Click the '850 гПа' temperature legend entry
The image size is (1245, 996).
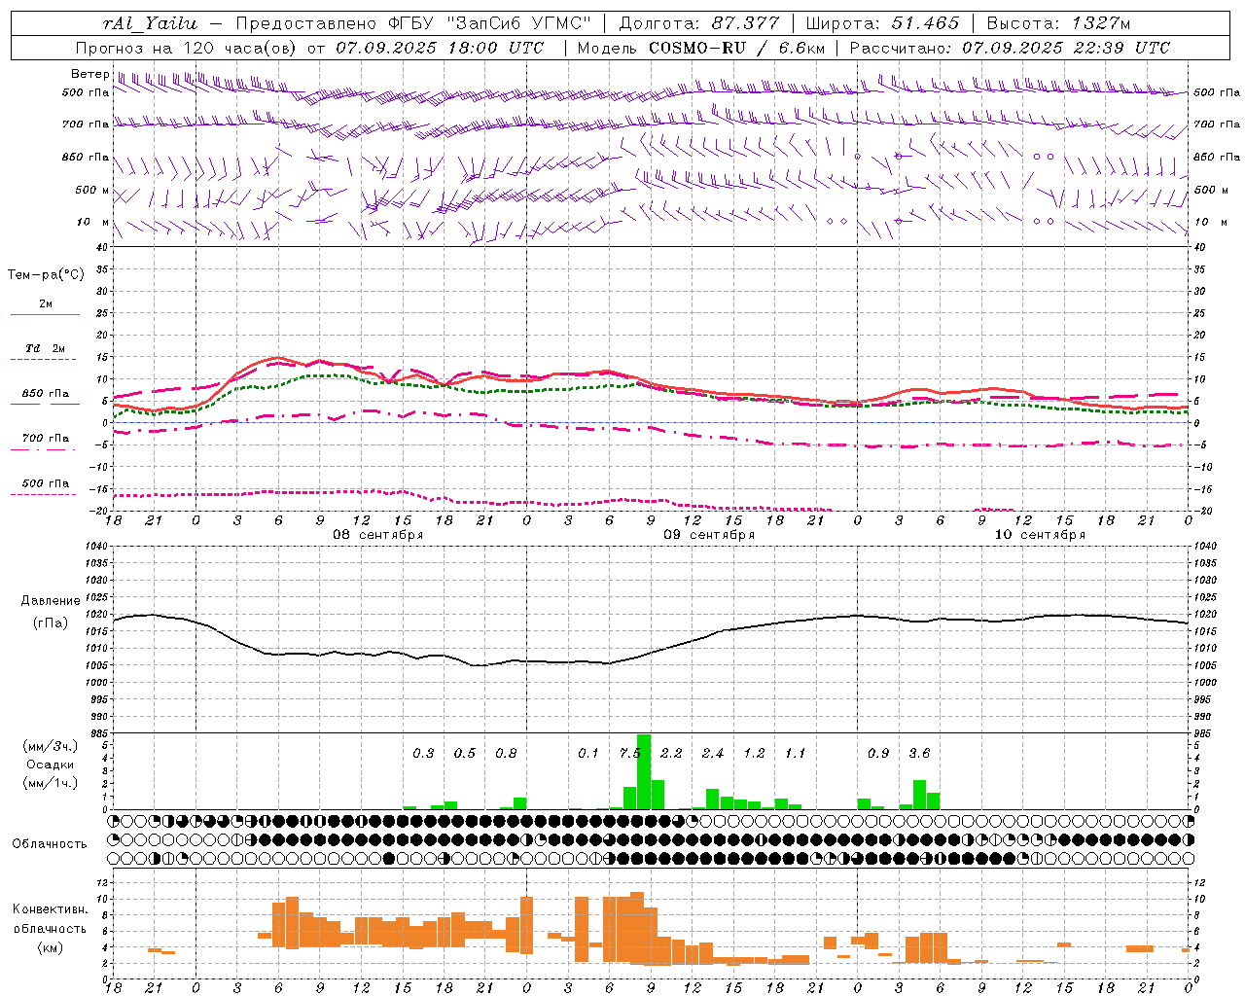pos(46,394)
